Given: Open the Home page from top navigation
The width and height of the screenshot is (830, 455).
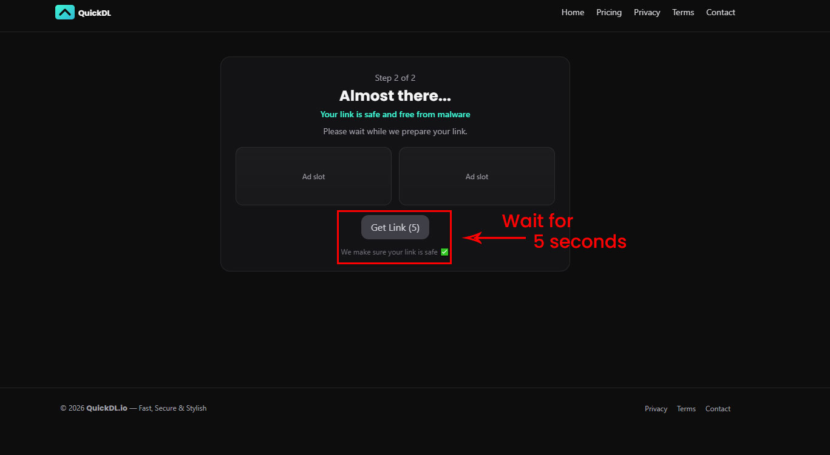Looking at the screenshot, I should point(573,12).
